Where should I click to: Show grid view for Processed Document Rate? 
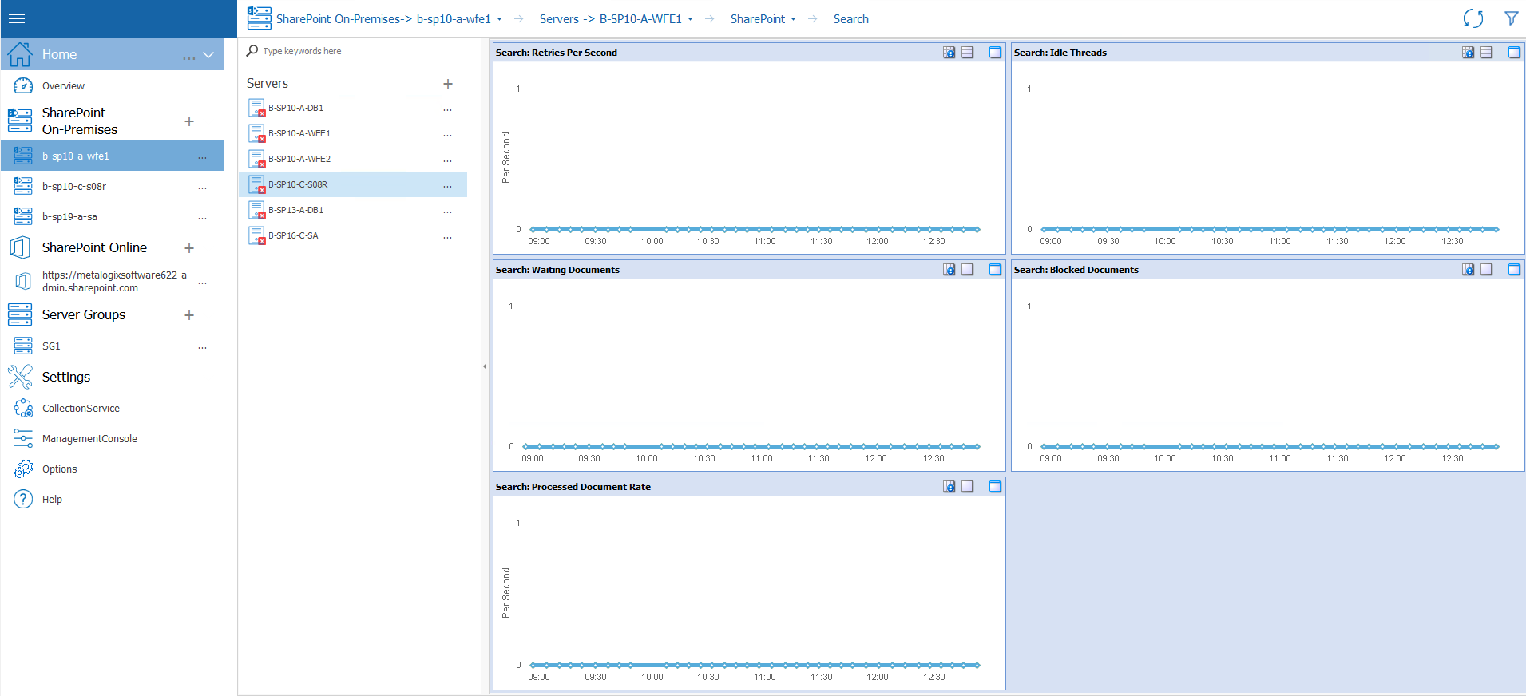tap(967, 487)
